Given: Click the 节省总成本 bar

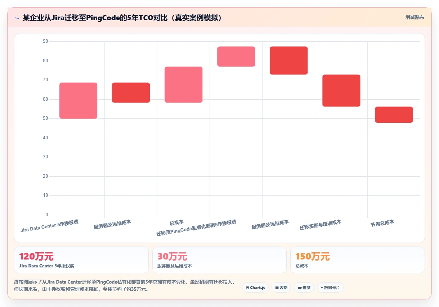Looking at the screenshot, I should pos(394,115).
